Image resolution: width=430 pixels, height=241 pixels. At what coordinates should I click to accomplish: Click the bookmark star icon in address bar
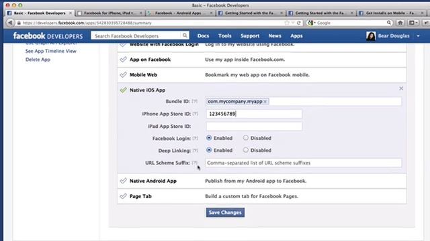coord(287,23)
